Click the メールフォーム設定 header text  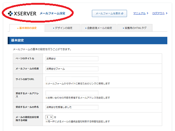[x=52, y=13]
